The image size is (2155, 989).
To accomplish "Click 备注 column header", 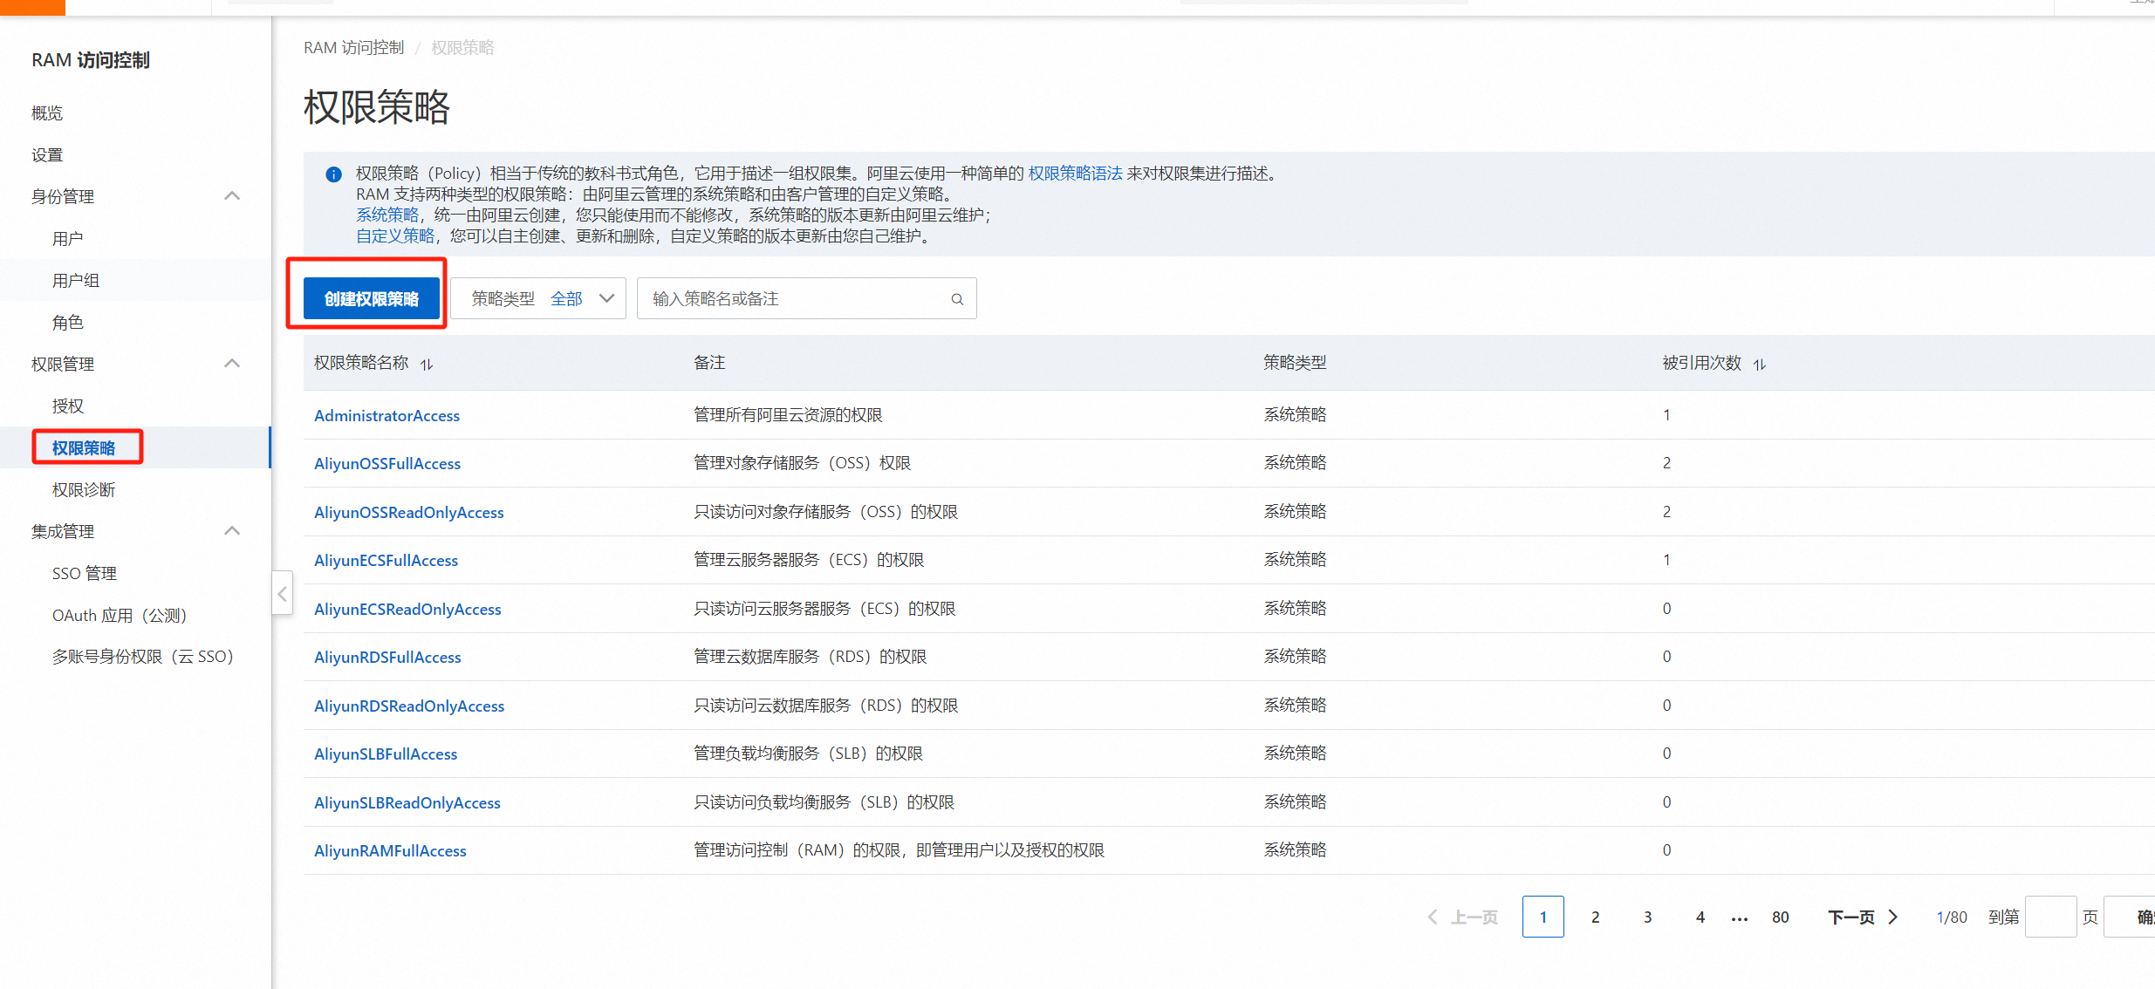I will coord(709,363).
